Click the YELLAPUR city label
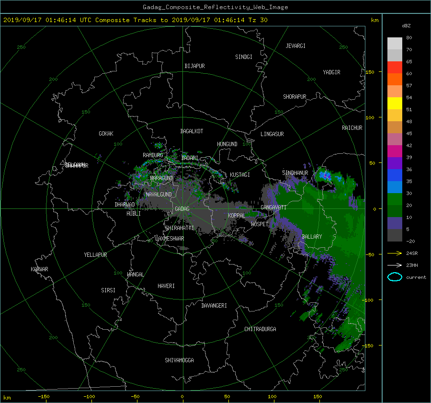This screenshot has width=431, height=403. pos(95,255)
